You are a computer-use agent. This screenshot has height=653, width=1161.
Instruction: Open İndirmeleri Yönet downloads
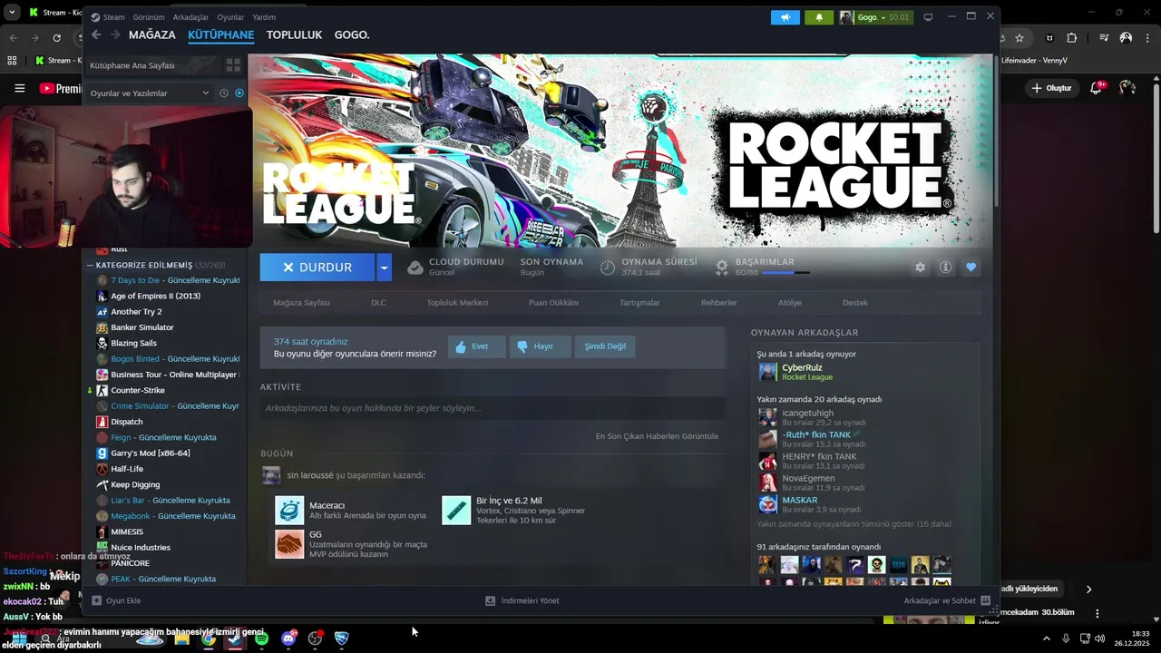(x=522, y=600)
